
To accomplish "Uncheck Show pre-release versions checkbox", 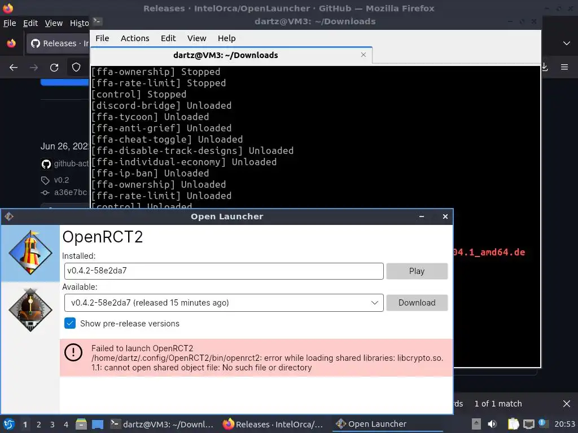I will click(70, 323).
